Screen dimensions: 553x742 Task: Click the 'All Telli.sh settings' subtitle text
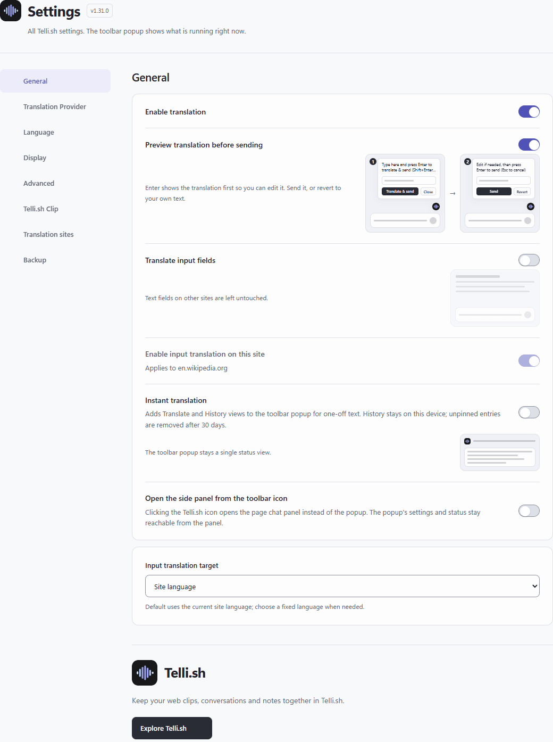click(x=137, y=31)
